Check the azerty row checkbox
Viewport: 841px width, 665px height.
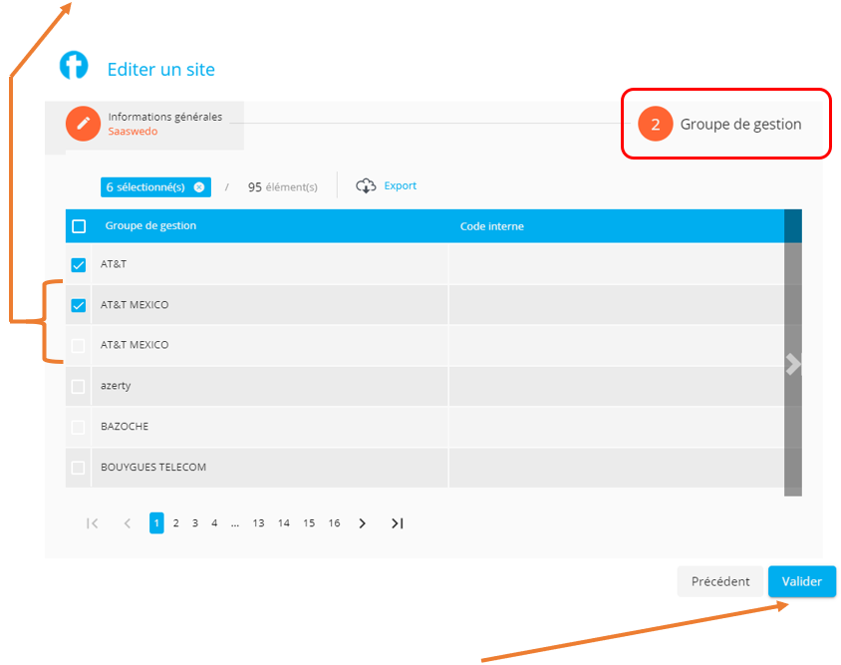pyautogui.click(x=79, y=387)
